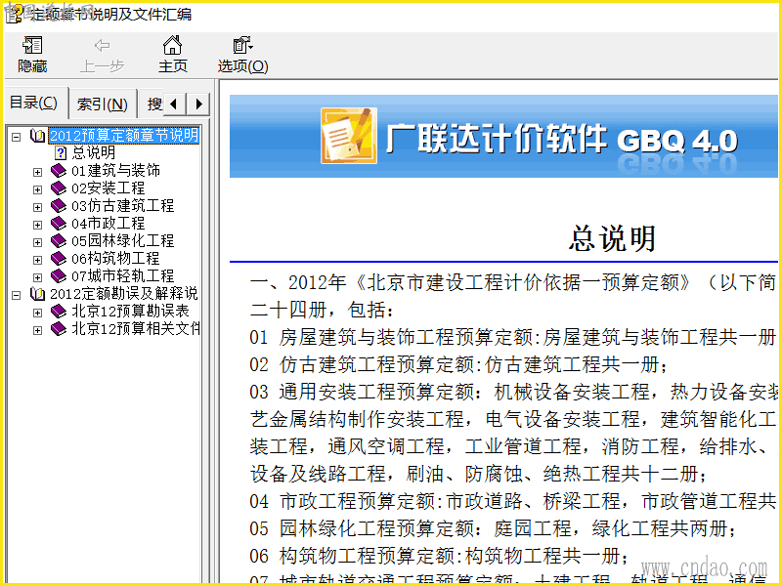
Task: Click the open book icon of 2012定额勘误及解释说
Action: pyautogui.click(x=38, y=294)
